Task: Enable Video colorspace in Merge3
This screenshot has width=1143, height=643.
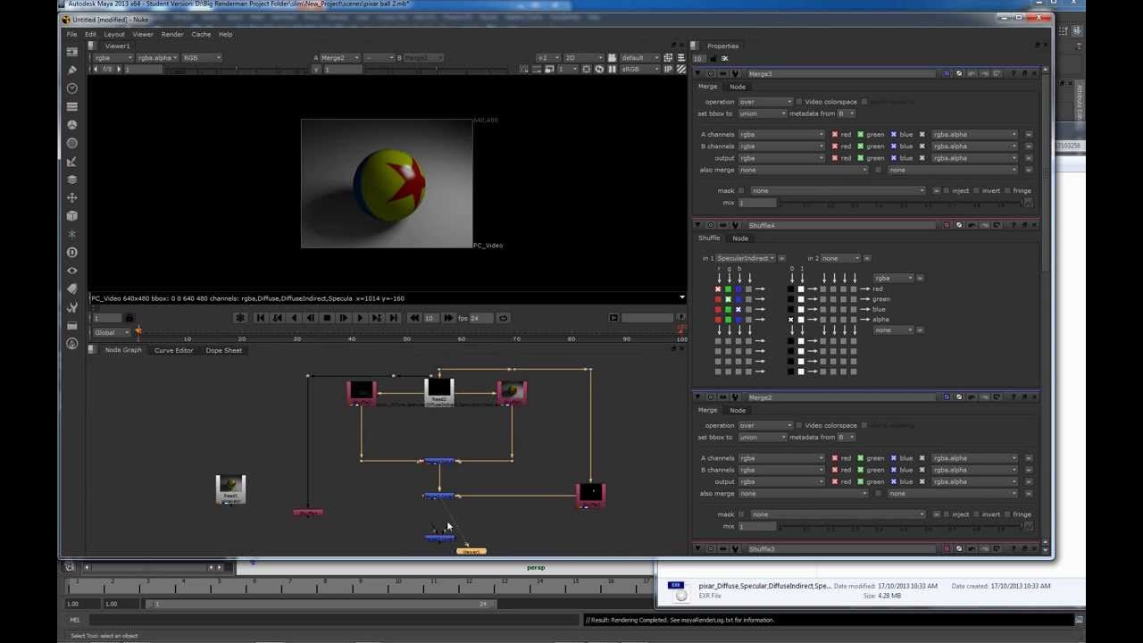Action: [x=799, y=102]
